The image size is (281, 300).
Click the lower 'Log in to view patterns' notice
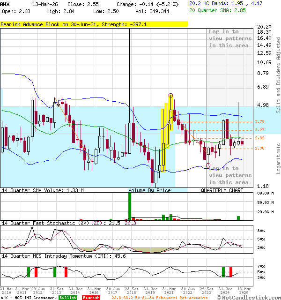tap(229, 175)
